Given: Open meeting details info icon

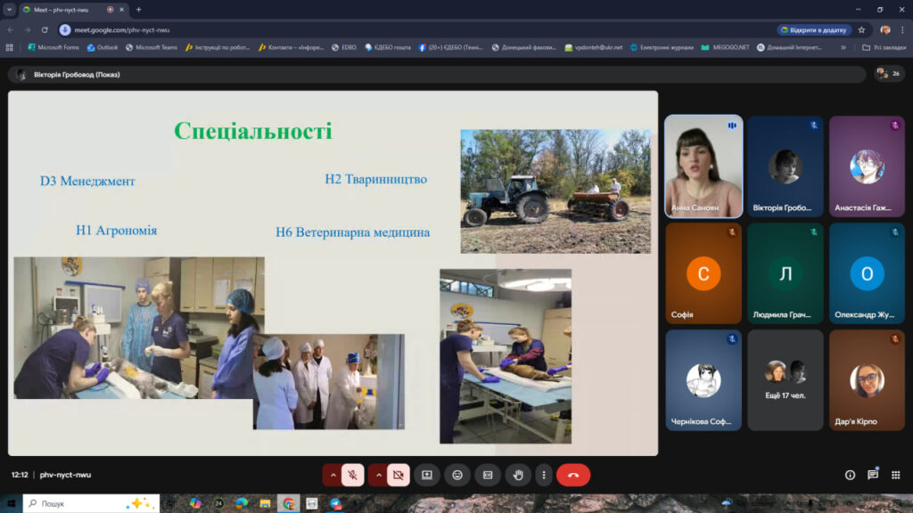Looking at the screenshot, I should [850, 476].
